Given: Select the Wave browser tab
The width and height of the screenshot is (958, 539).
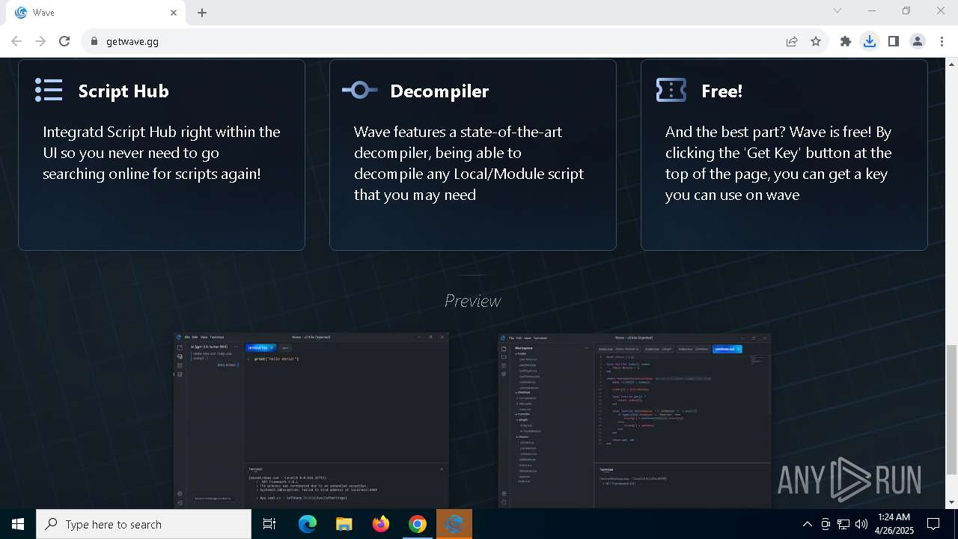Looking at the screenshot, I should pos(96,13).
